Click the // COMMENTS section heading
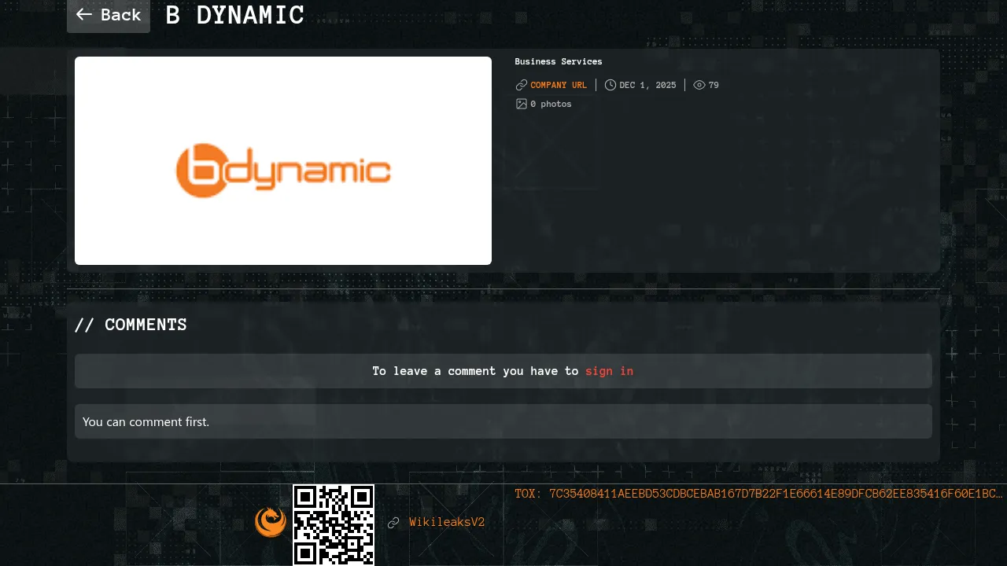The width and height of the screenshot is (1007, 566). pyautogui.click(x=131, y=325)
